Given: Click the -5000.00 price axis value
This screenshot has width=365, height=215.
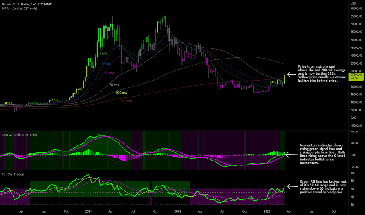Looking at the screenshot, I should pos(356,126).
